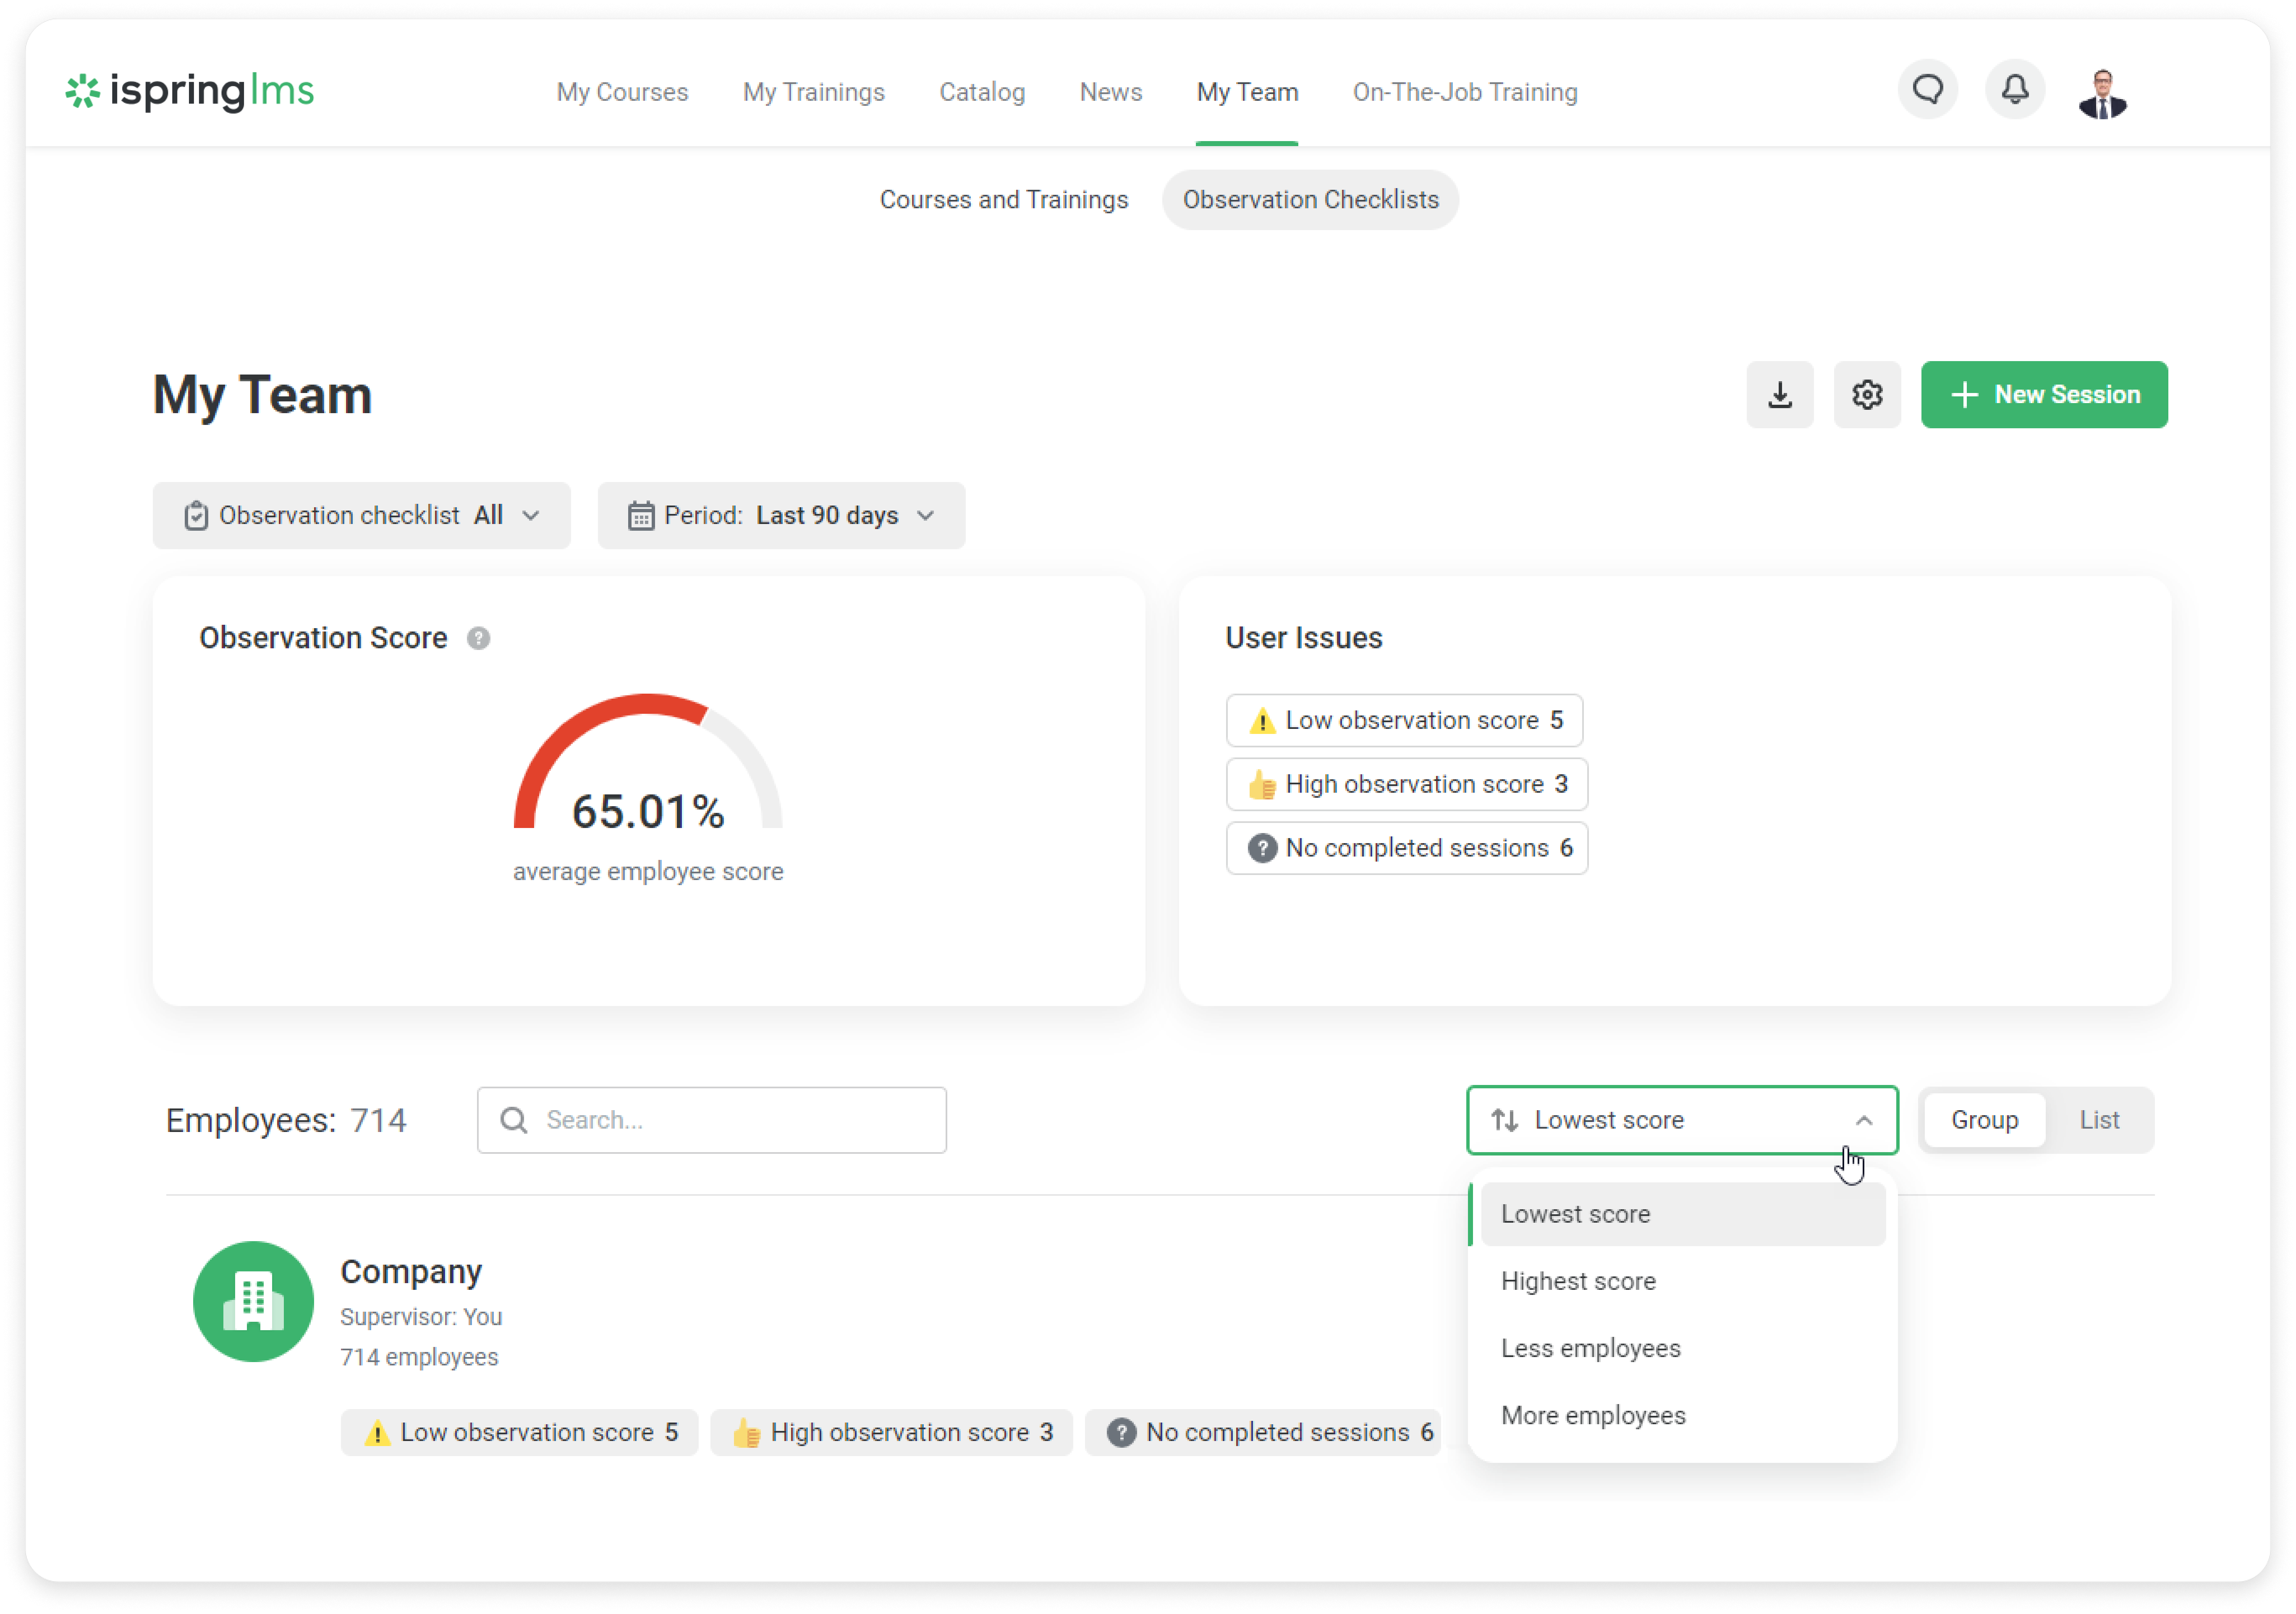Switch to Group view
The height and width of the screenshot is (1614, 2296).
pos(1984,1120)
